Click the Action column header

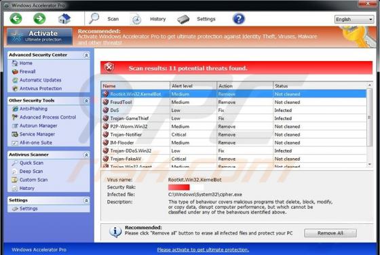click(x=245, y=86)
